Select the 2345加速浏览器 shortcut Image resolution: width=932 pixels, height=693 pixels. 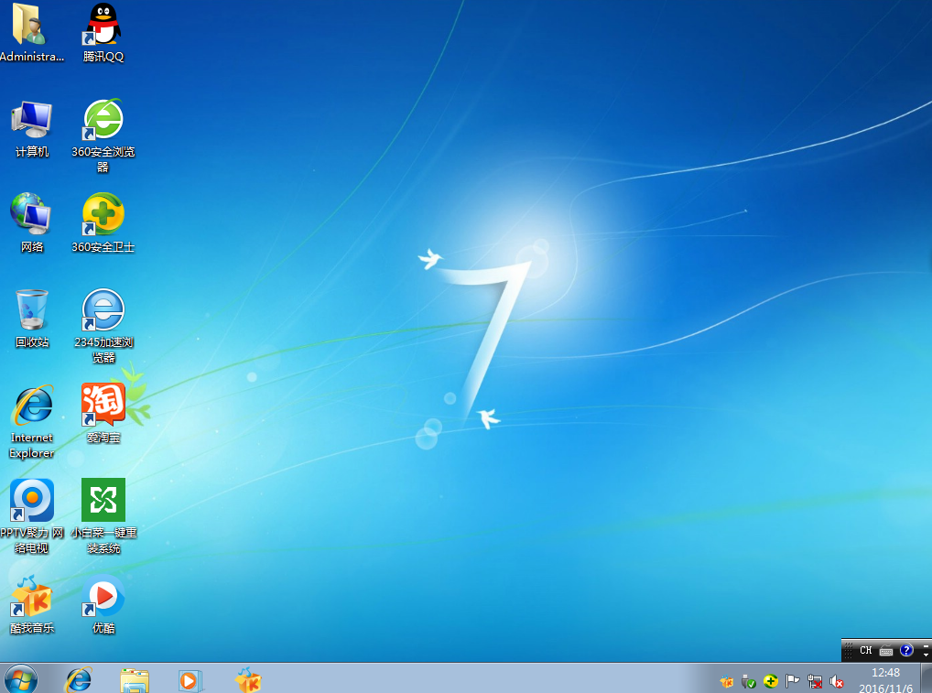tap(103, 326)
